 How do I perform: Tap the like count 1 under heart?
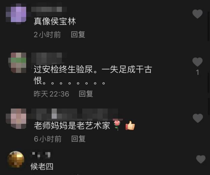(x=197, y=73)
